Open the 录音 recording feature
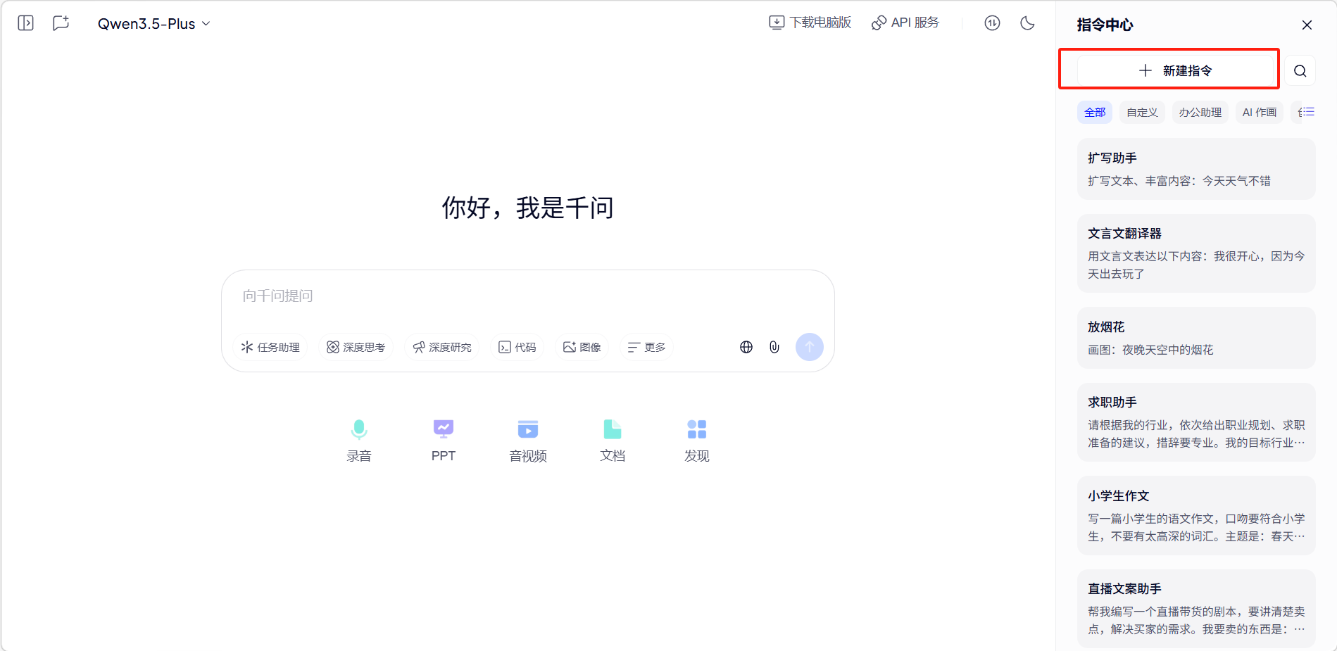Screen dimensions: 1337x651 [359, 440]
